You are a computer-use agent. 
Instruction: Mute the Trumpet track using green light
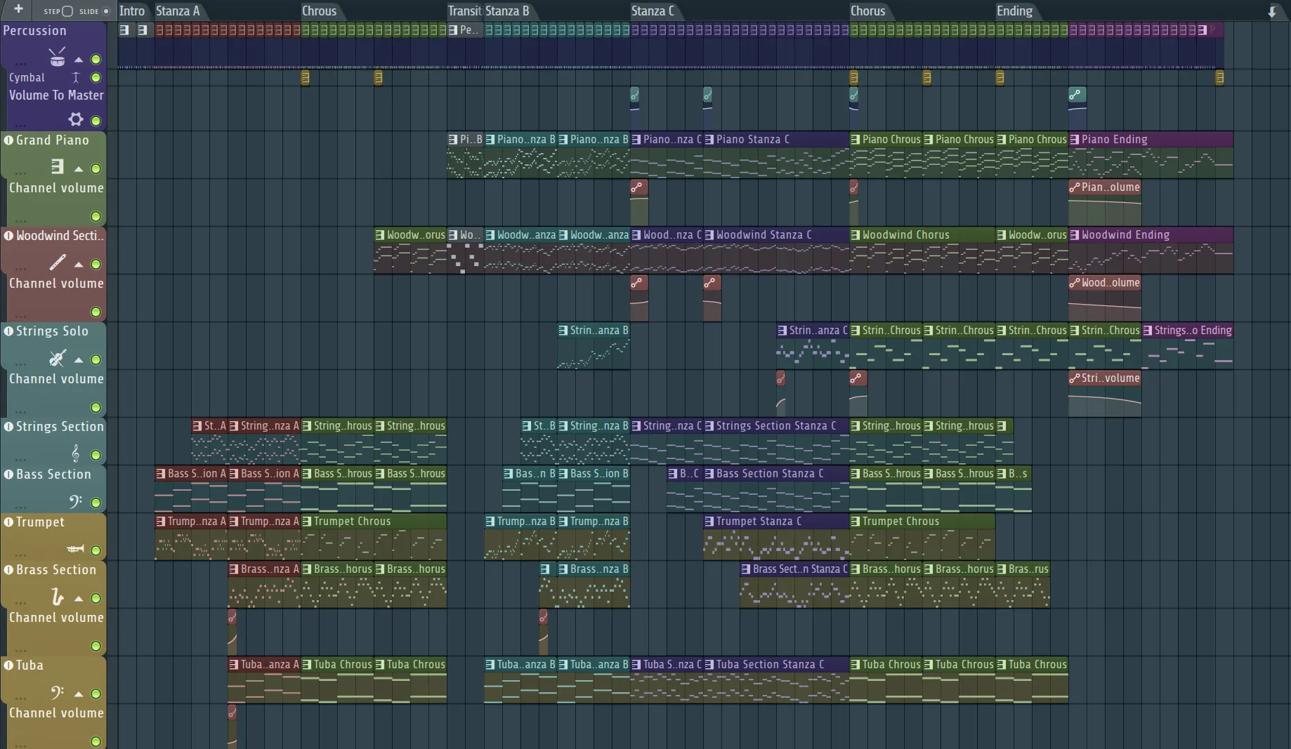(96, 550)
